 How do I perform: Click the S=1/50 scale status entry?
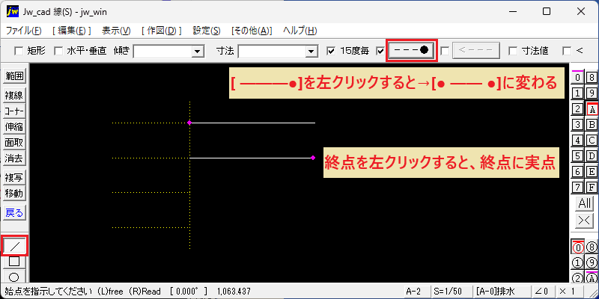pyautogui.click(x=451, y=292)
